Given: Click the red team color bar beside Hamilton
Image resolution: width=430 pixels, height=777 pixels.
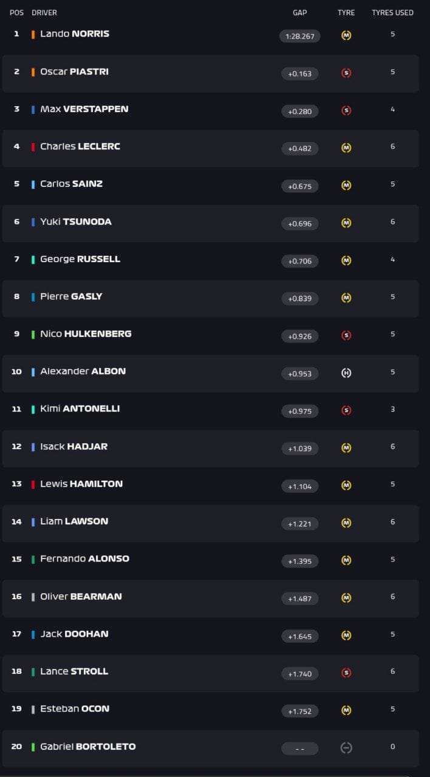Looking at the screenshot, I should tap(33, 484).
